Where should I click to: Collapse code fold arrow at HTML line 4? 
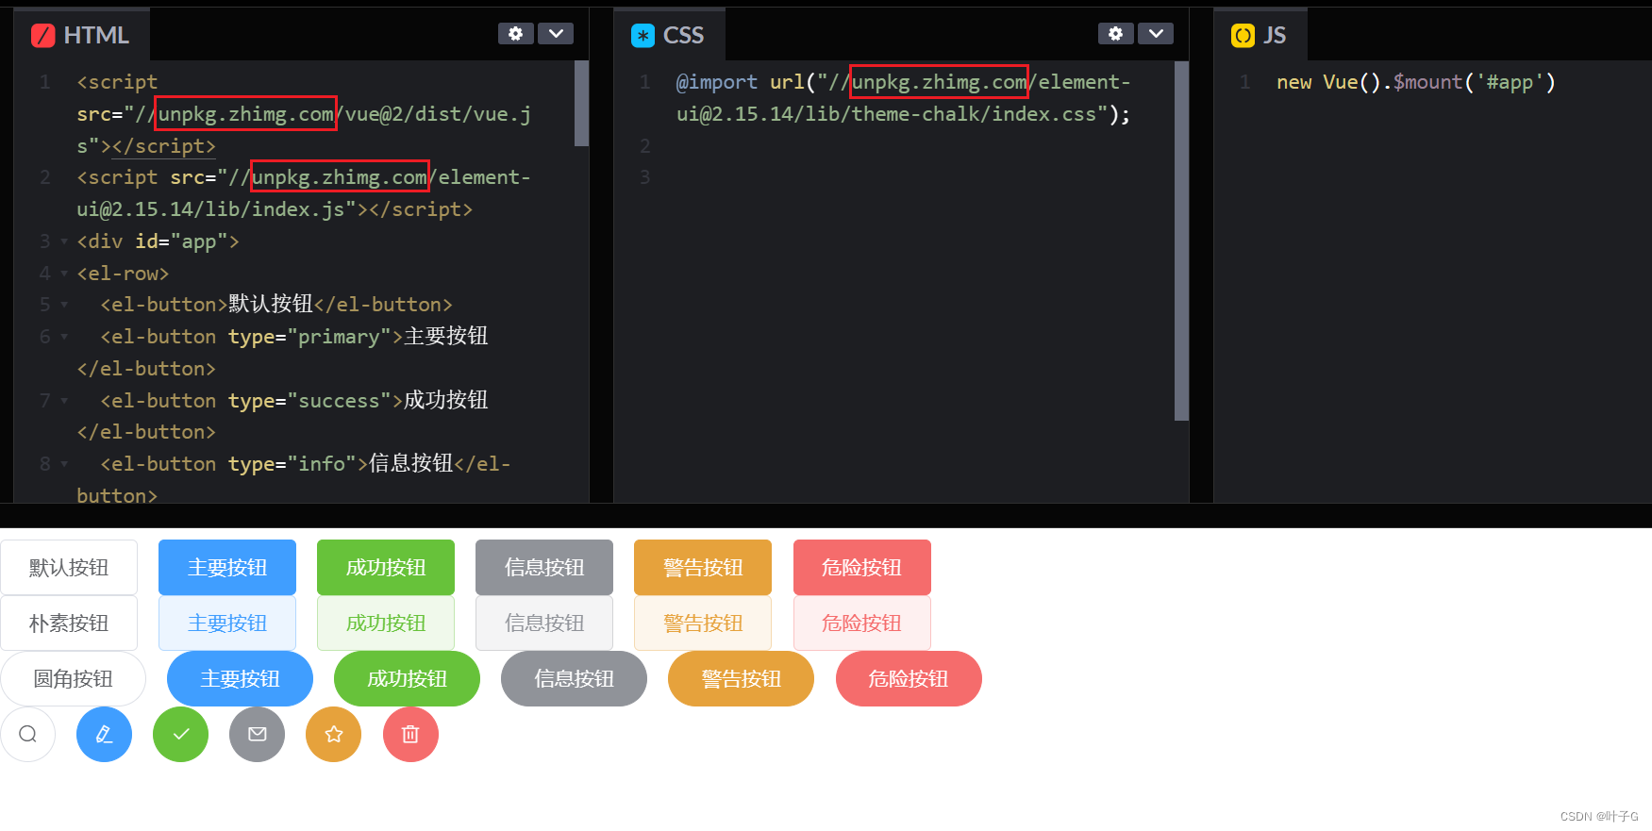(64, 274)
